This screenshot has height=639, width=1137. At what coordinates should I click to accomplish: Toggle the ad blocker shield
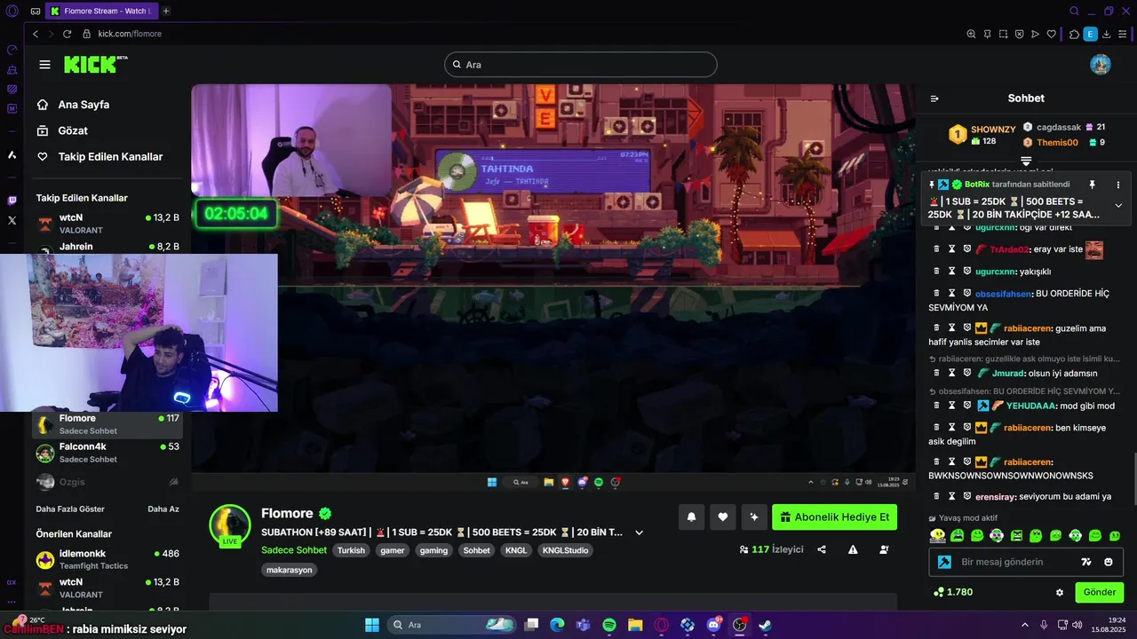pyautogui.click(x=1019, y=34)
